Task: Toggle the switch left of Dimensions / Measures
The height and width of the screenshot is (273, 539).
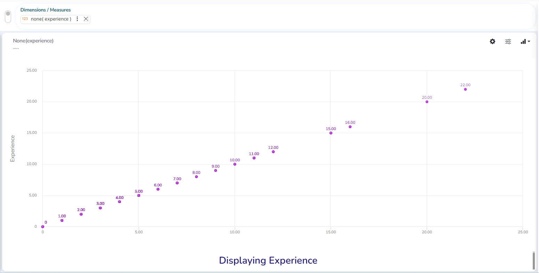Action: tap(8, 16)
